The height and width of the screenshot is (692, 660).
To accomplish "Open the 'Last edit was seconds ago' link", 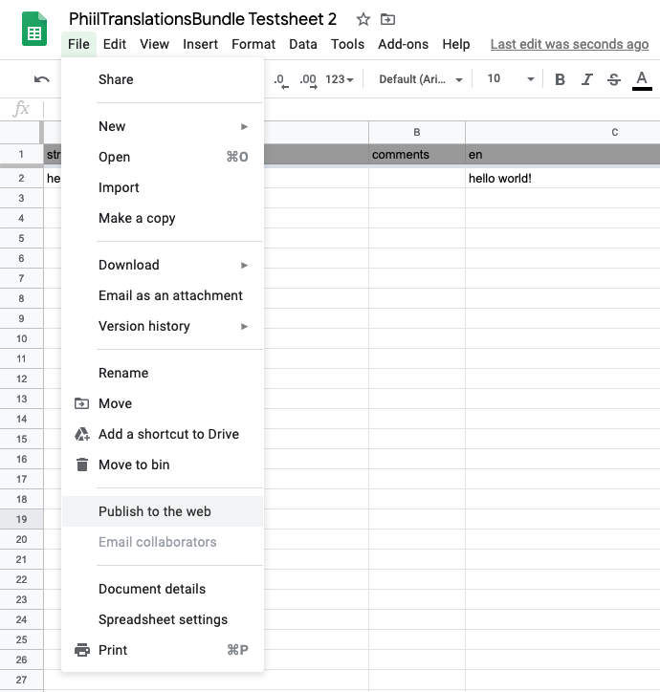I will tap(569, 44).
